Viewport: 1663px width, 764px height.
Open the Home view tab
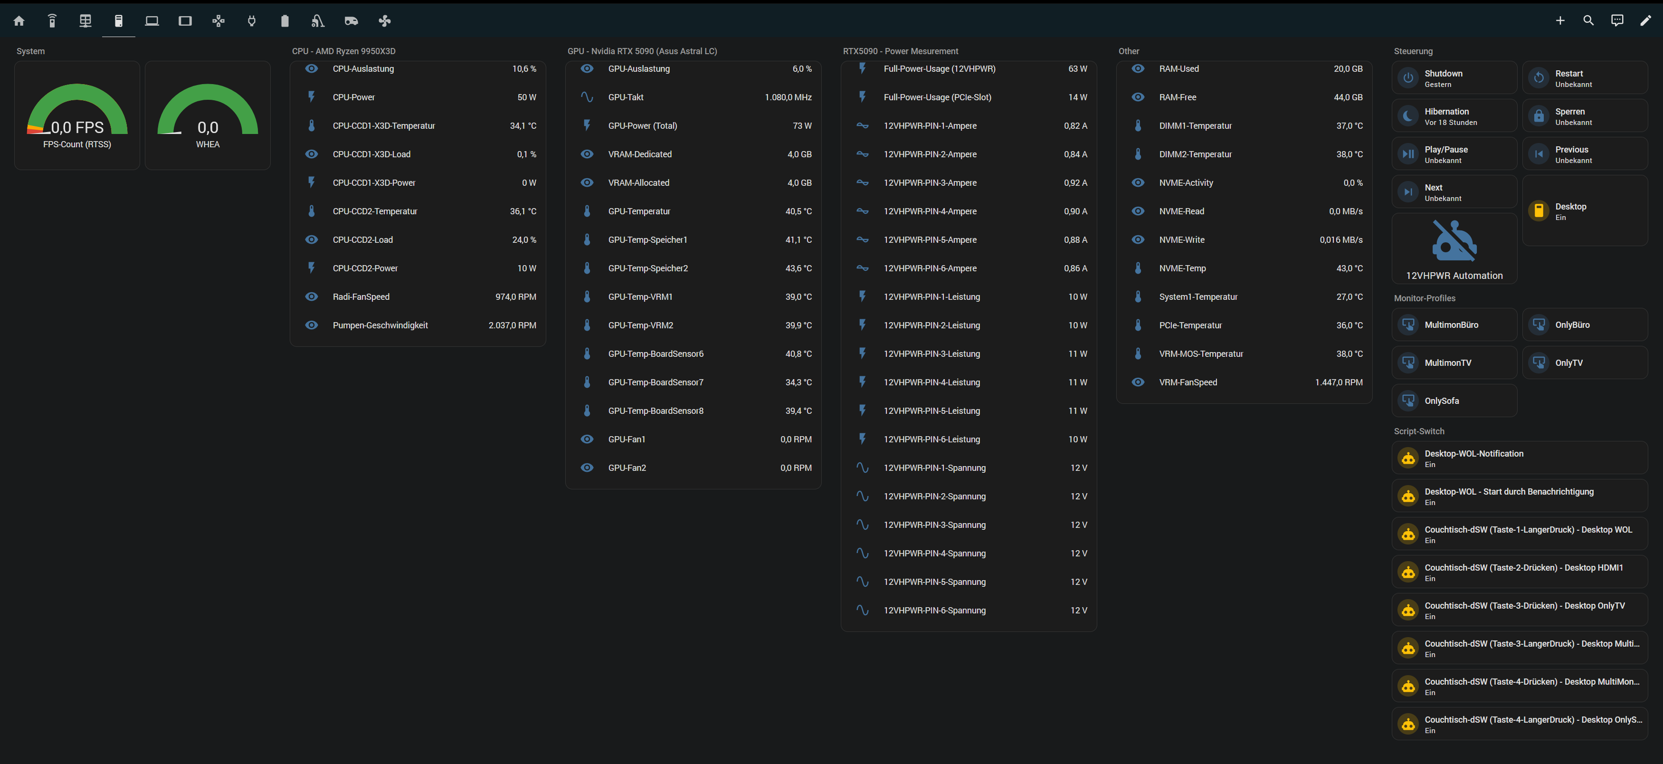click(x=19, y=20)
